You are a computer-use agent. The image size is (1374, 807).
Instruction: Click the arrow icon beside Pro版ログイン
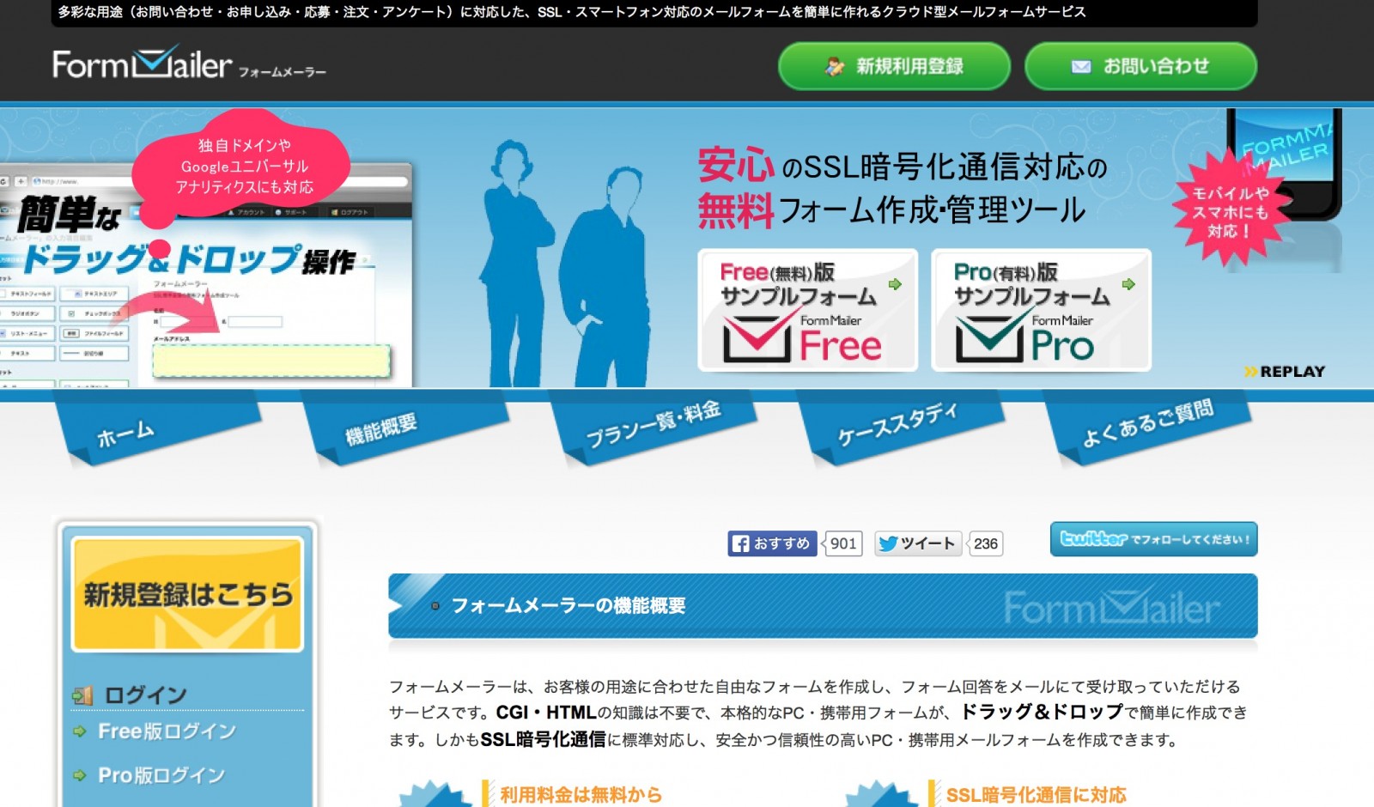[80, 775]
